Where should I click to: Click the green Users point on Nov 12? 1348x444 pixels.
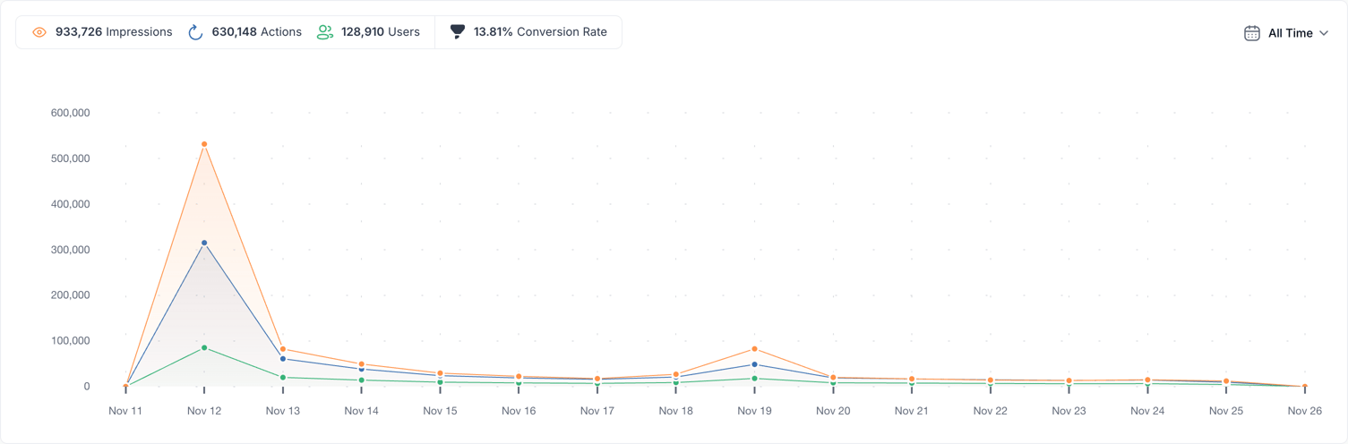point(204,347)
